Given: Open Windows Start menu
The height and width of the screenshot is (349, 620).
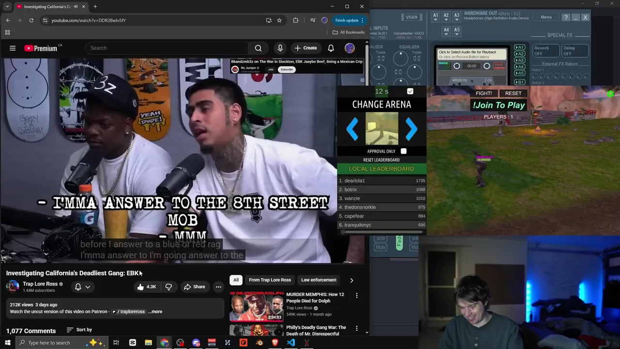Looking at the screenshot, I should tap(8, 343).
